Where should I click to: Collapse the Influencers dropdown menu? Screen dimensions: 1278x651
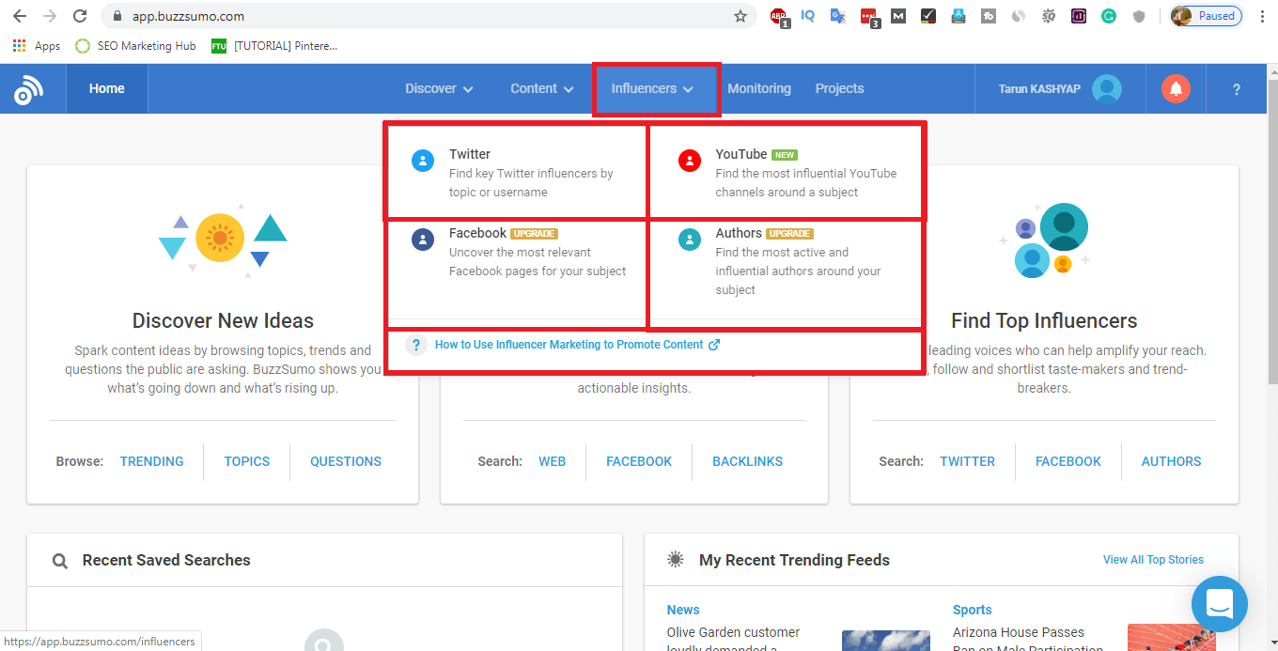[x=652, y=89]
